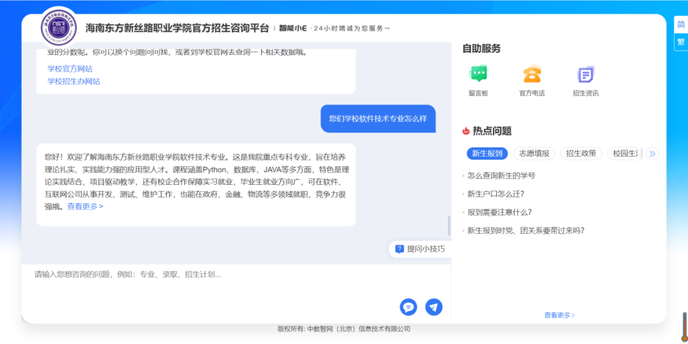Click the school logo emblem

tap(59, 28)
